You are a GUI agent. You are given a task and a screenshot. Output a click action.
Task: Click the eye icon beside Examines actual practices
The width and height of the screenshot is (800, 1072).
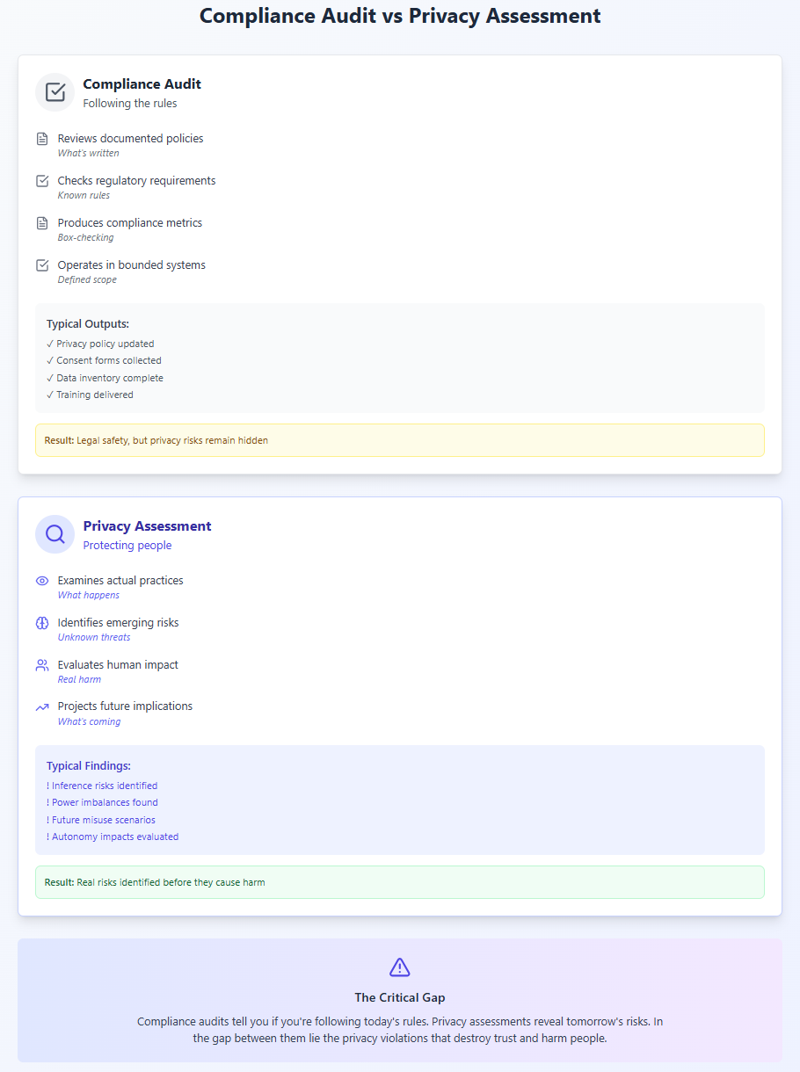tap(42, 581)
